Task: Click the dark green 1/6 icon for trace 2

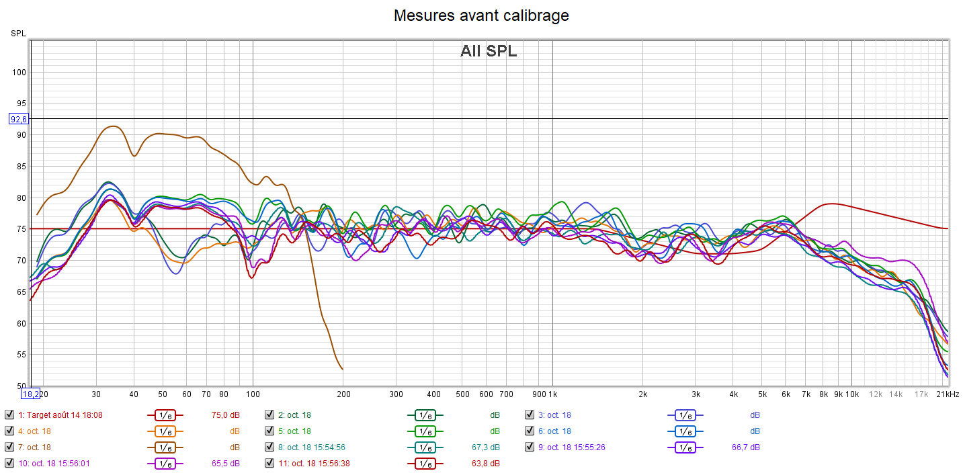Action: coord(425,415)
